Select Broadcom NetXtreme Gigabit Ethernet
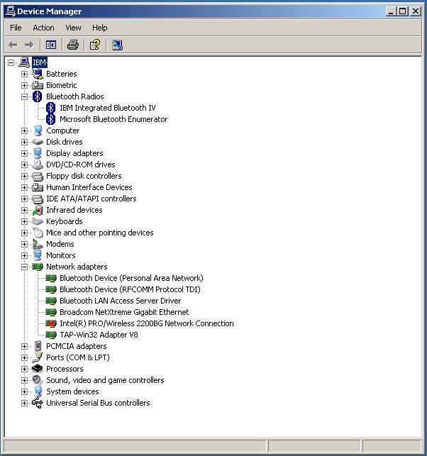427x456 pixels. pos(124,312)
